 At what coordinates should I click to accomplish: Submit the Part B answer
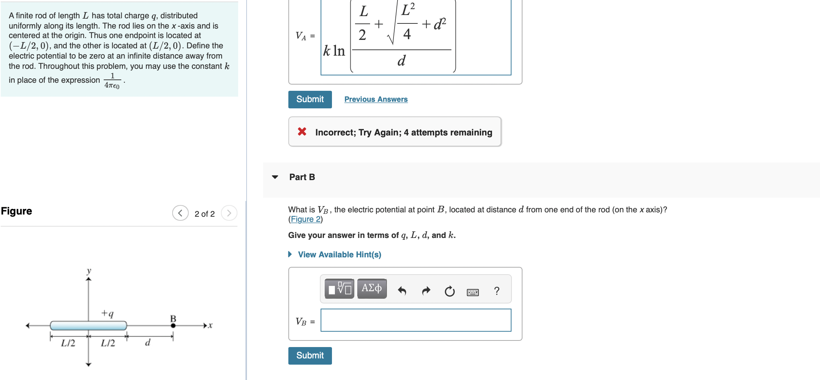310,355
